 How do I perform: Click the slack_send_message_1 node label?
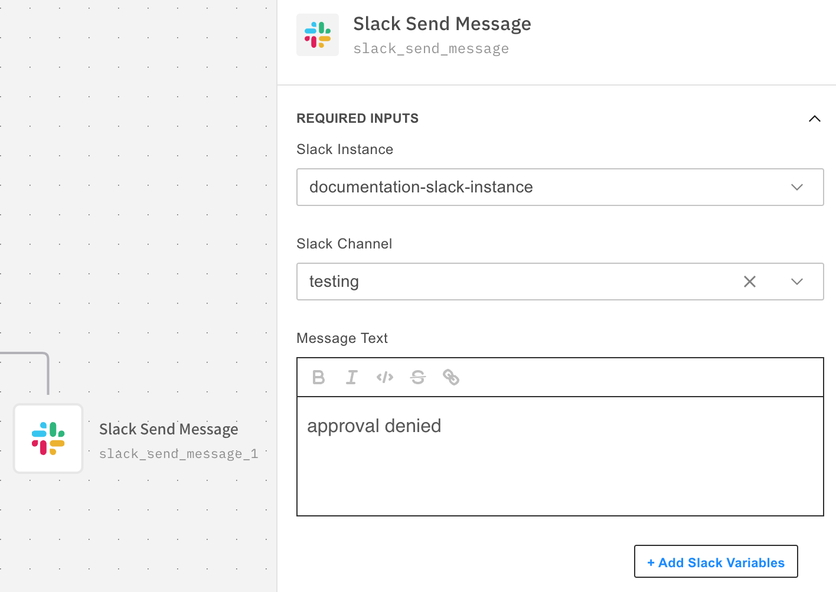click(178, 454)
